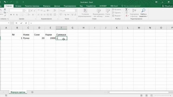173x97 pixels.
Task: Click the Clear eraser icon
Action: coord(127,16)
